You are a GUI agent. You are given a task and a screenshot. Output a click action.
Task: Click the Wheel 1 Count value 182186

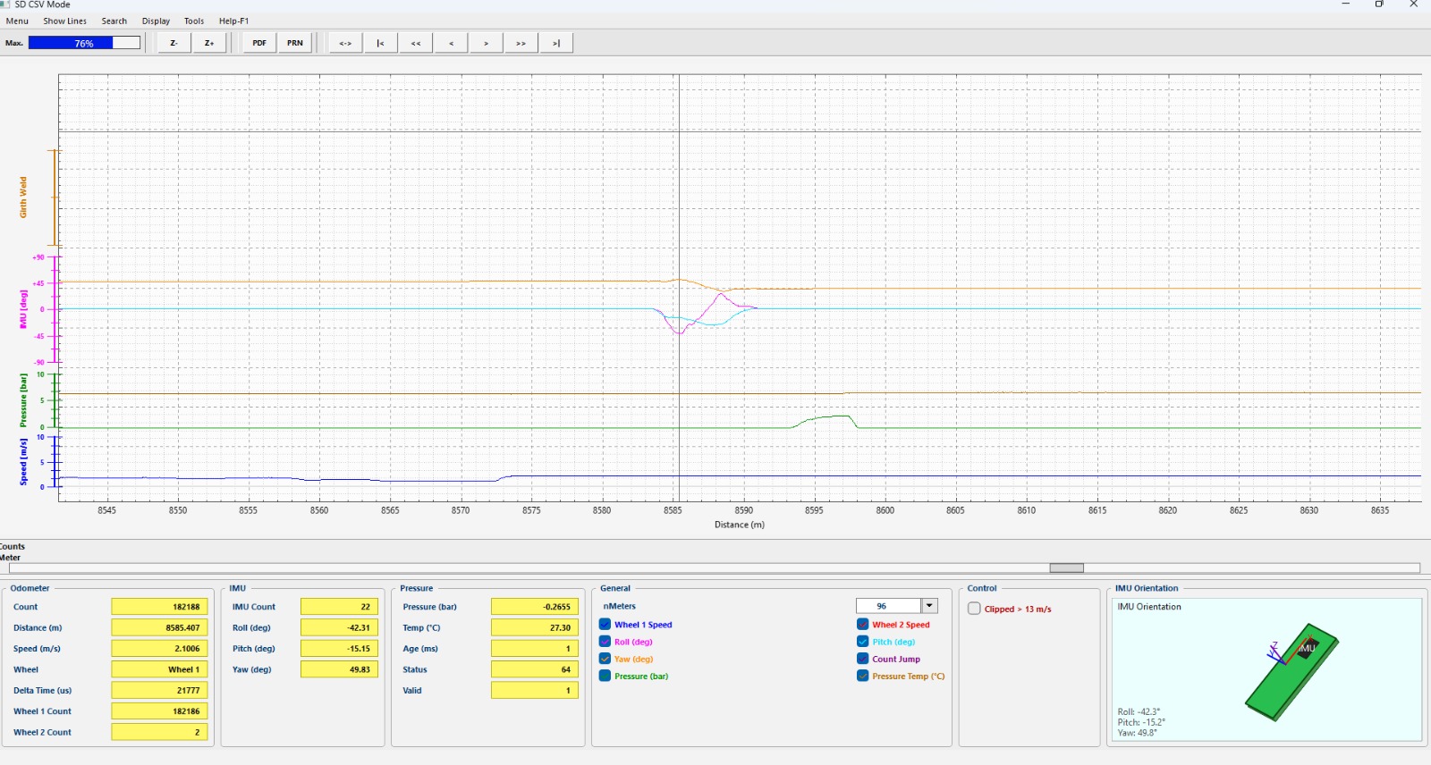pos(159,711)
